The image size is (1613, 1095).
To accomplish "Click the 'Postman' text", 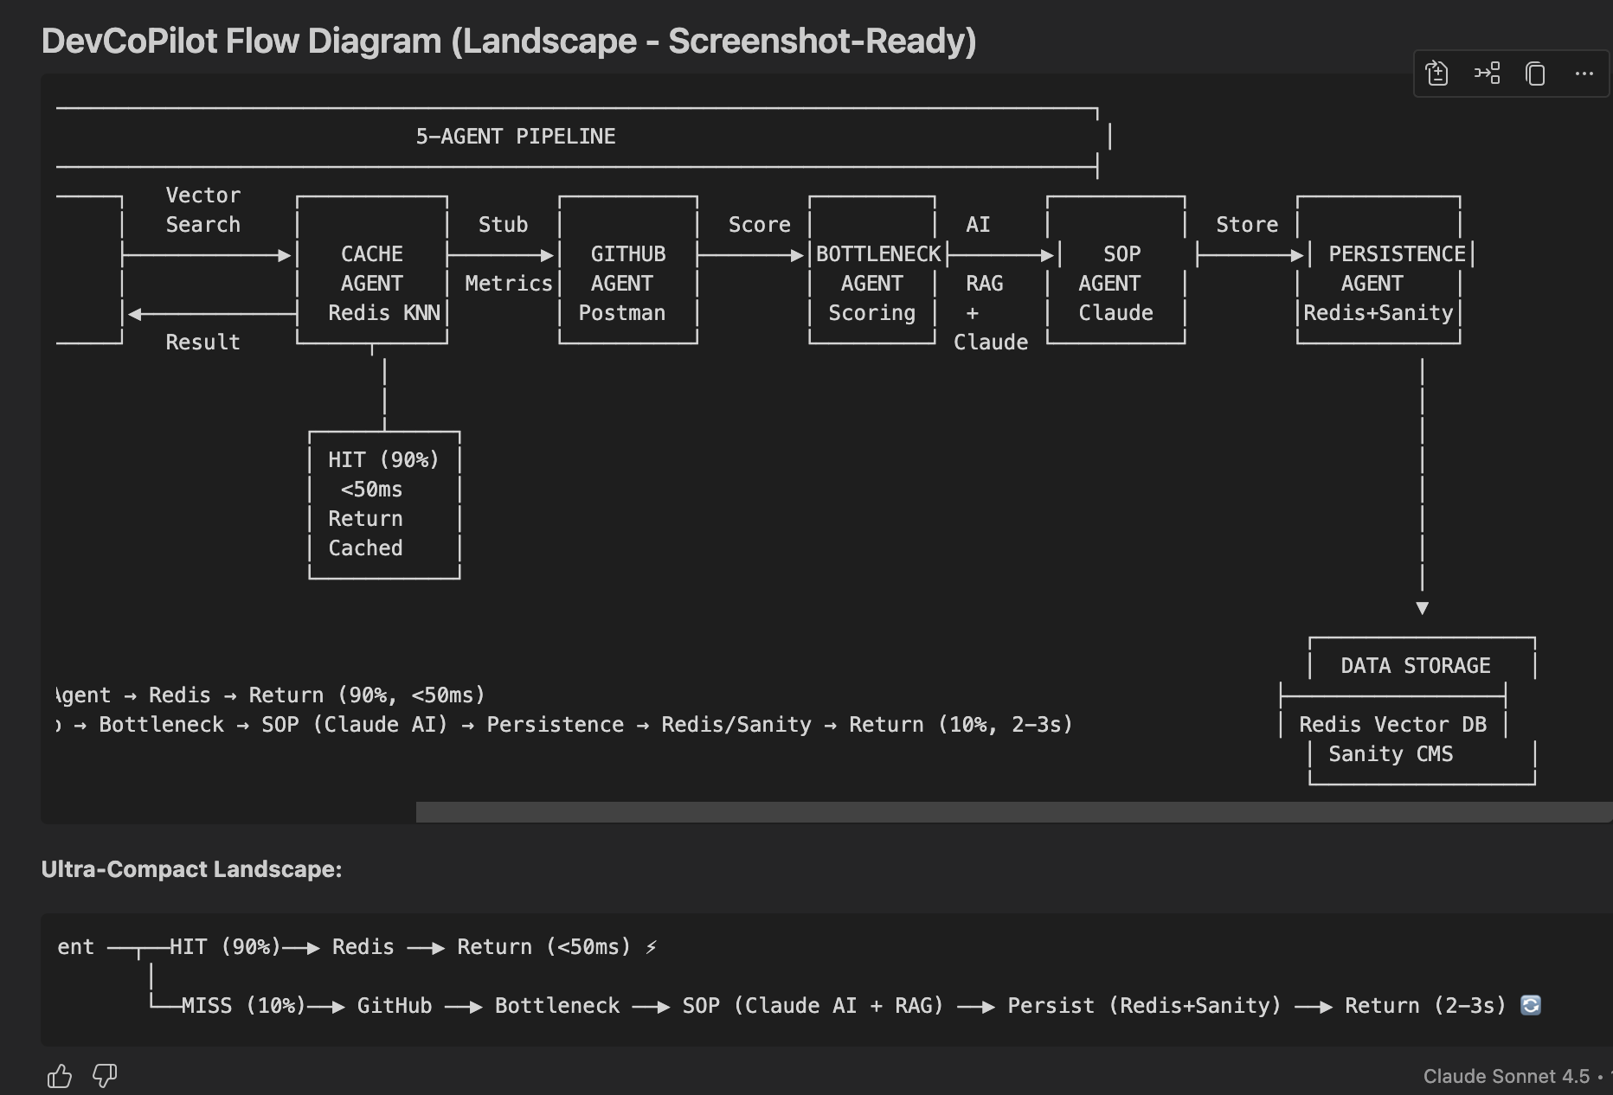I will (x=622, y=313).
